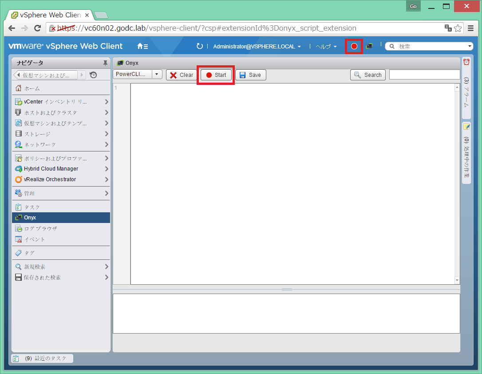Click the refresh icon in header
The image size is (482, 374).
pyautogui.click(x=200, y=46)
